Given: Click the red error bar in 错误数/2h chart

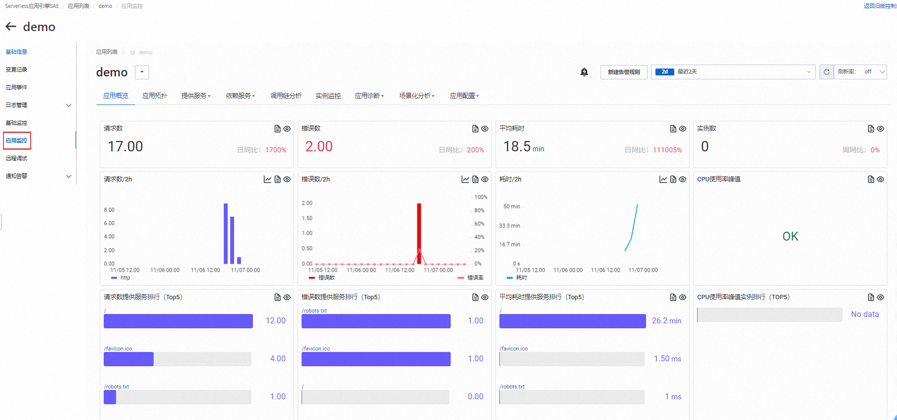Looking at the screenshot, I should pos(419,233).
